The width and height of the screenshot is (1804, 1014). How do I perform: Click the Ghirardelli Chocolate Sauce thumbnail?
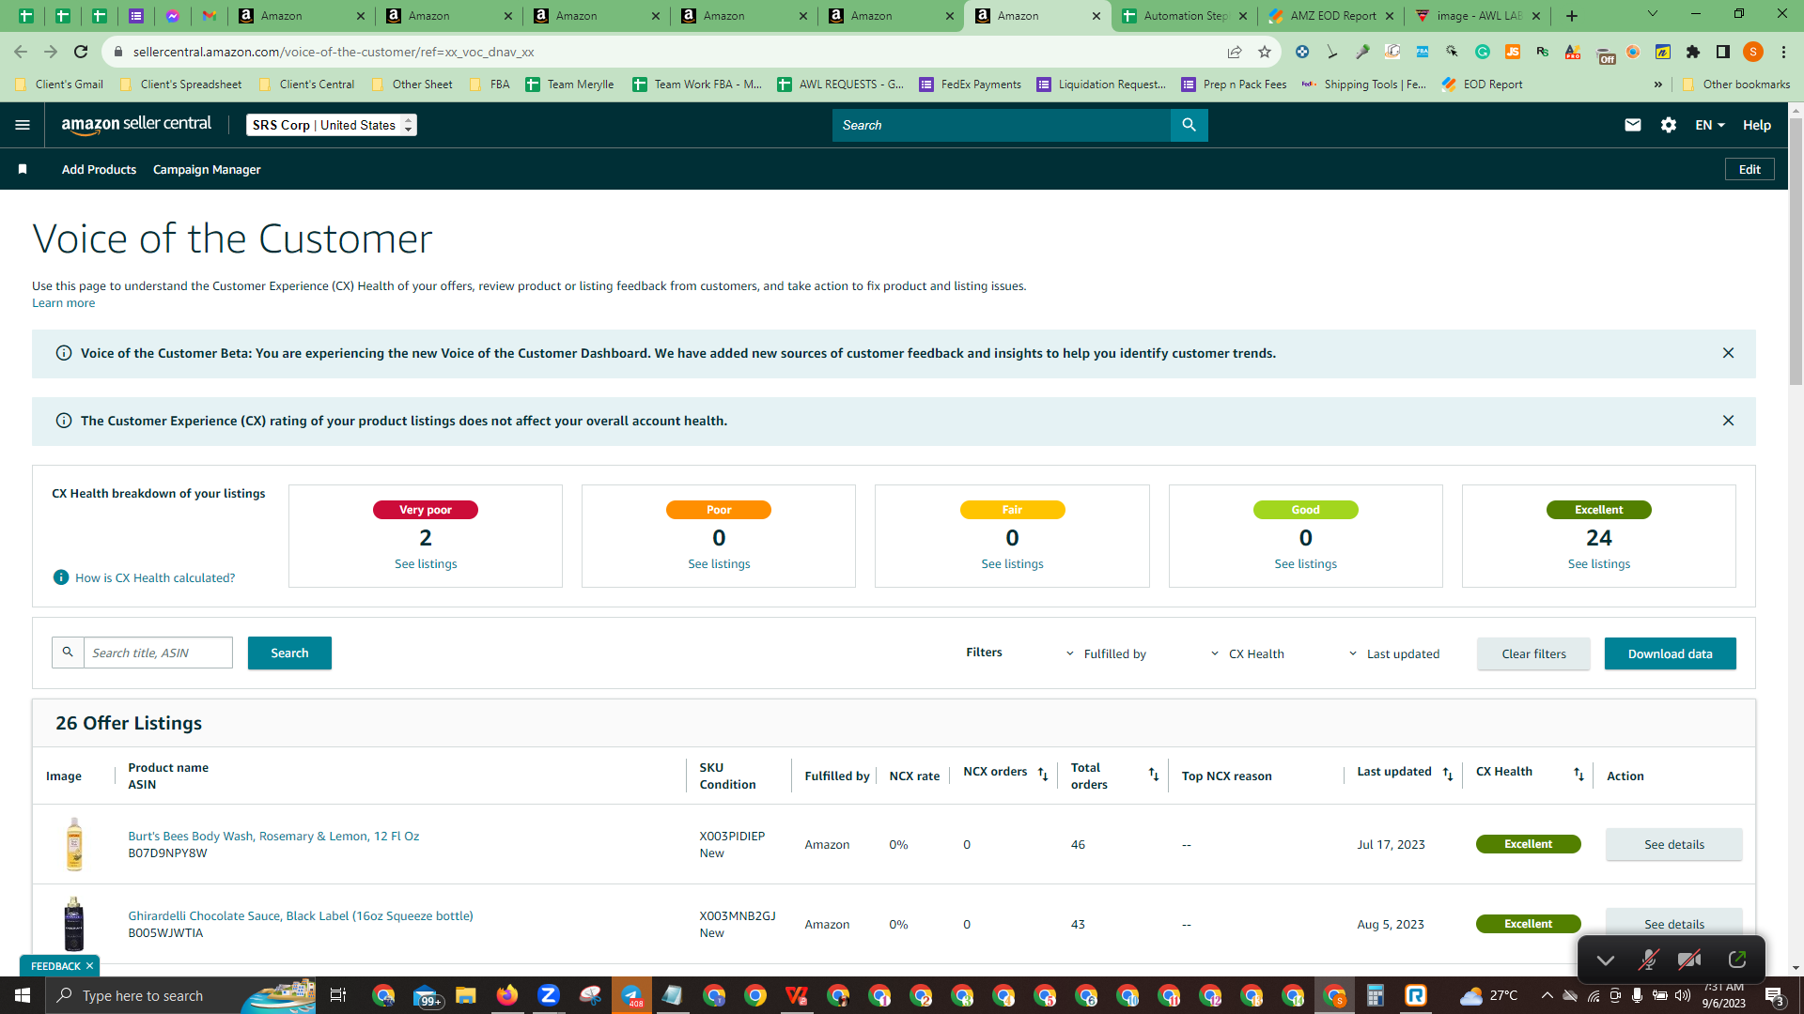pyautogui.click(x=74, y=924)
